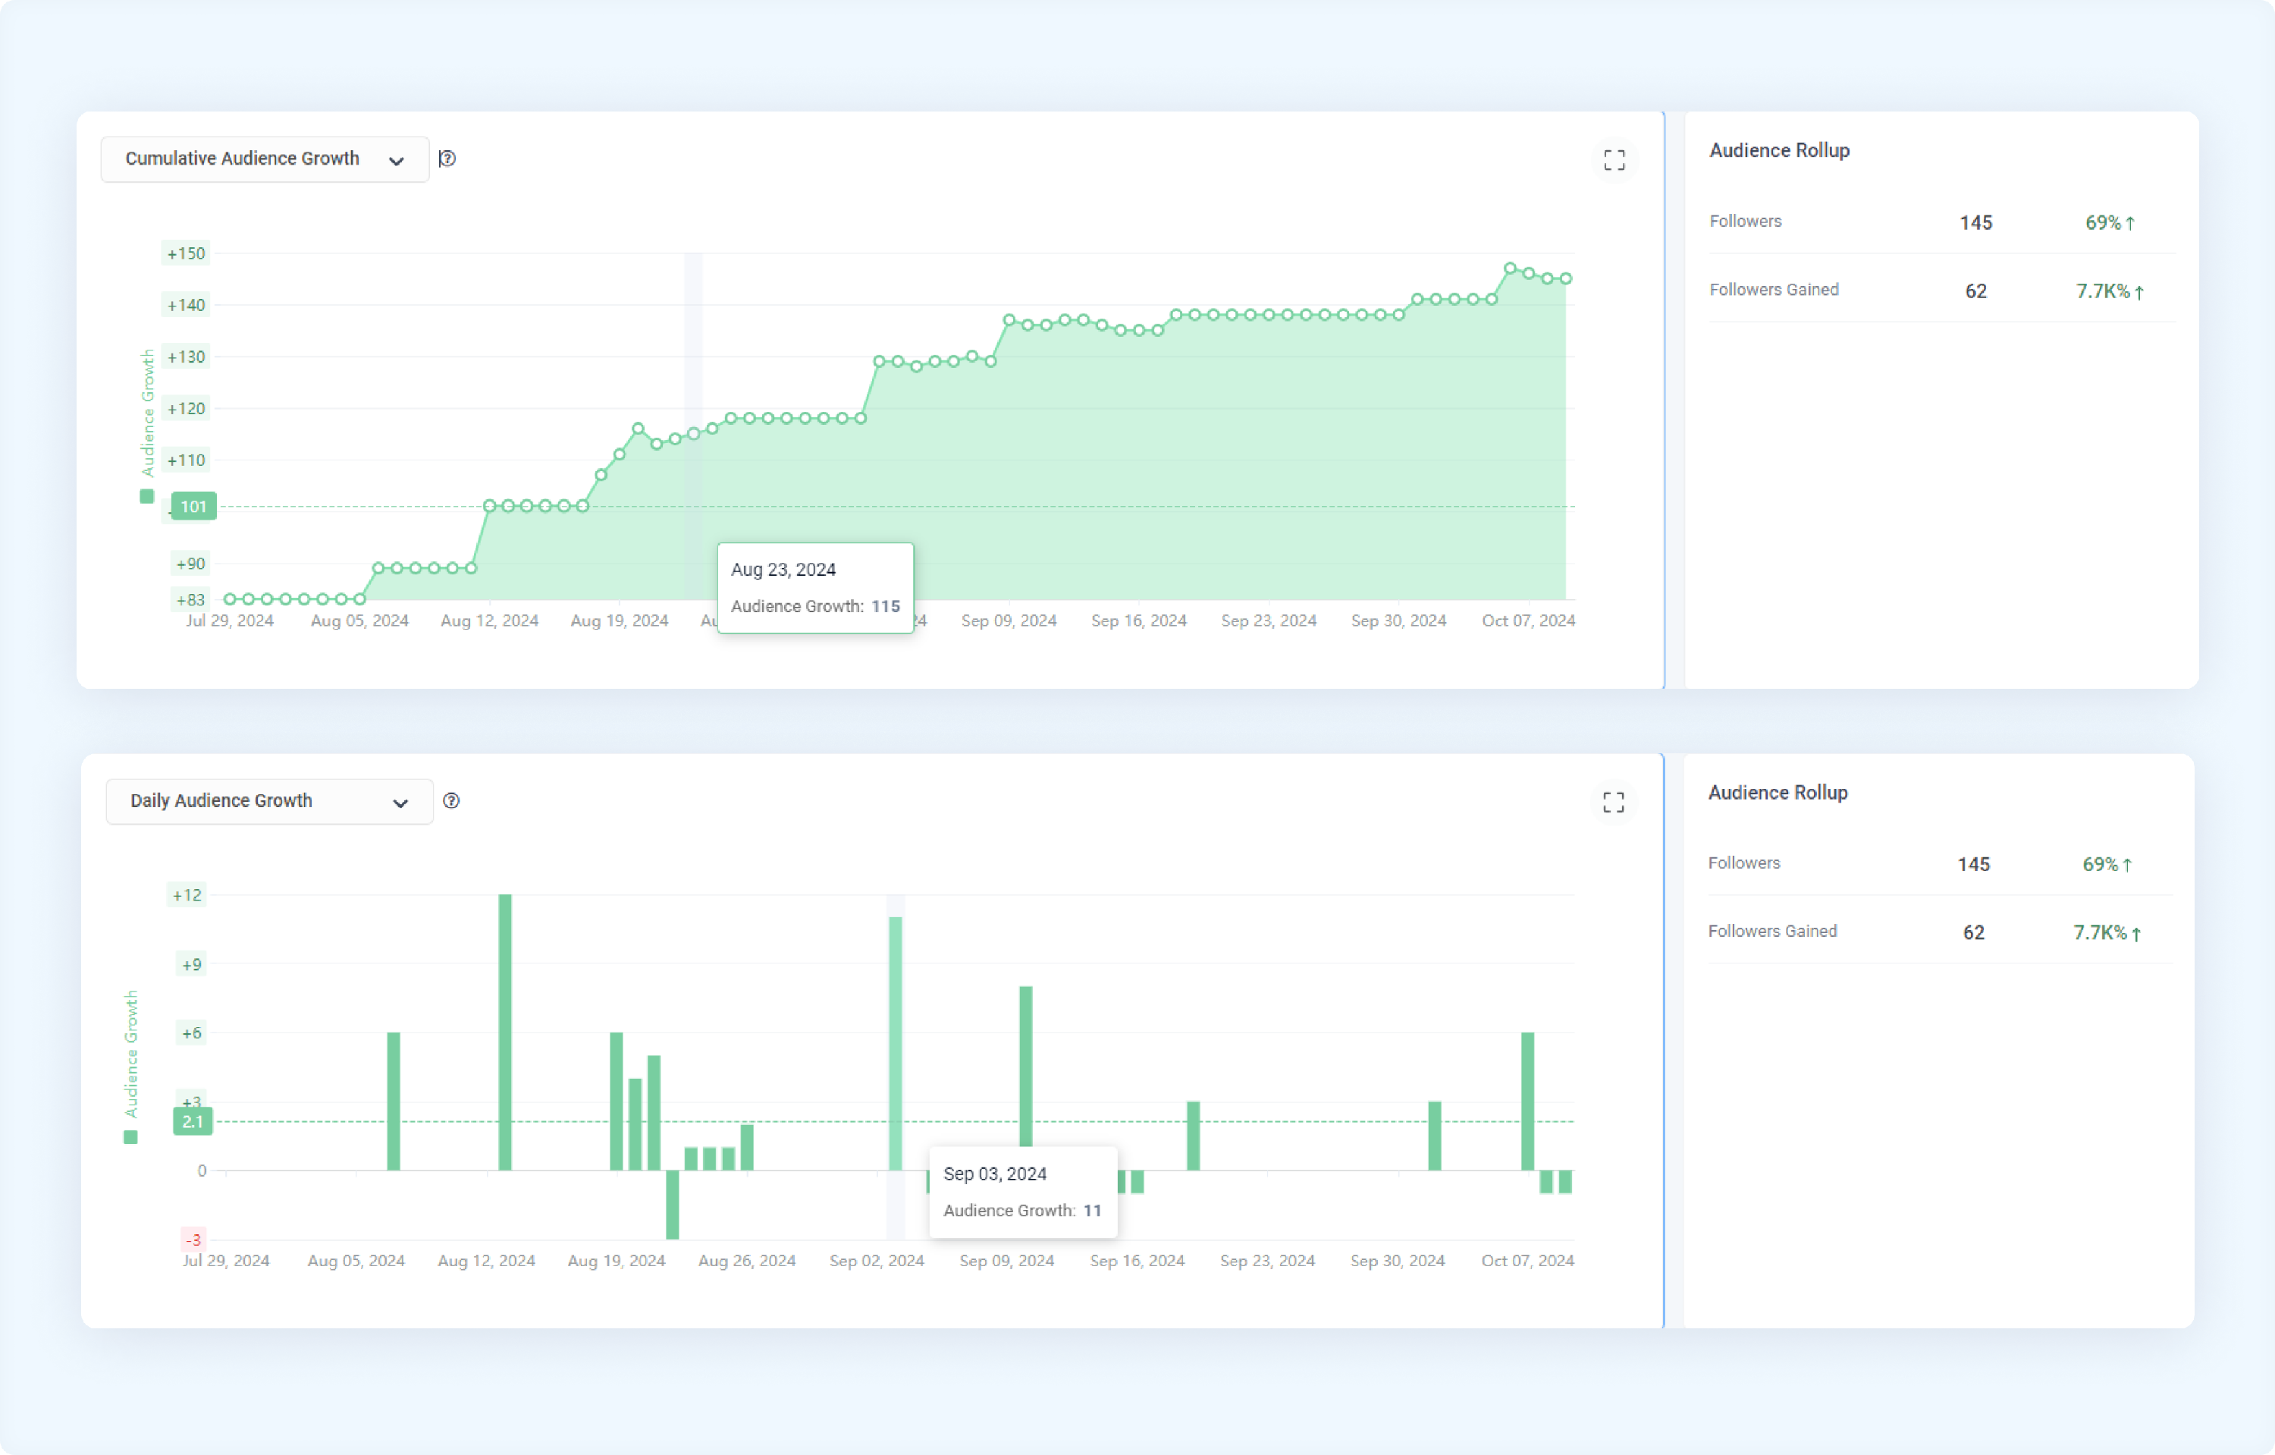Click the tallest bar in the daily chart

[506, 1032]
